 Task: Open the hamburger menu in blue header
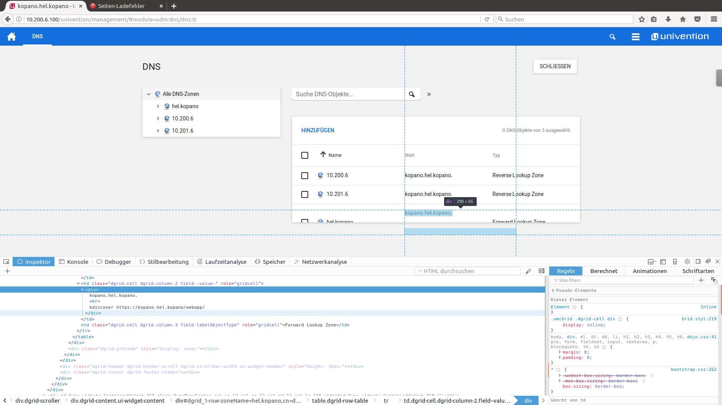pos(635,37)
